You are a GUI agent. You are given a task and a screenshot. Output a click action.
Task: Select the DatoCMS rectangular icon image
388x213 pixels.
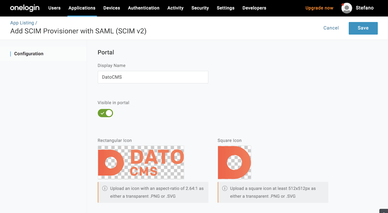coord(141,162)
